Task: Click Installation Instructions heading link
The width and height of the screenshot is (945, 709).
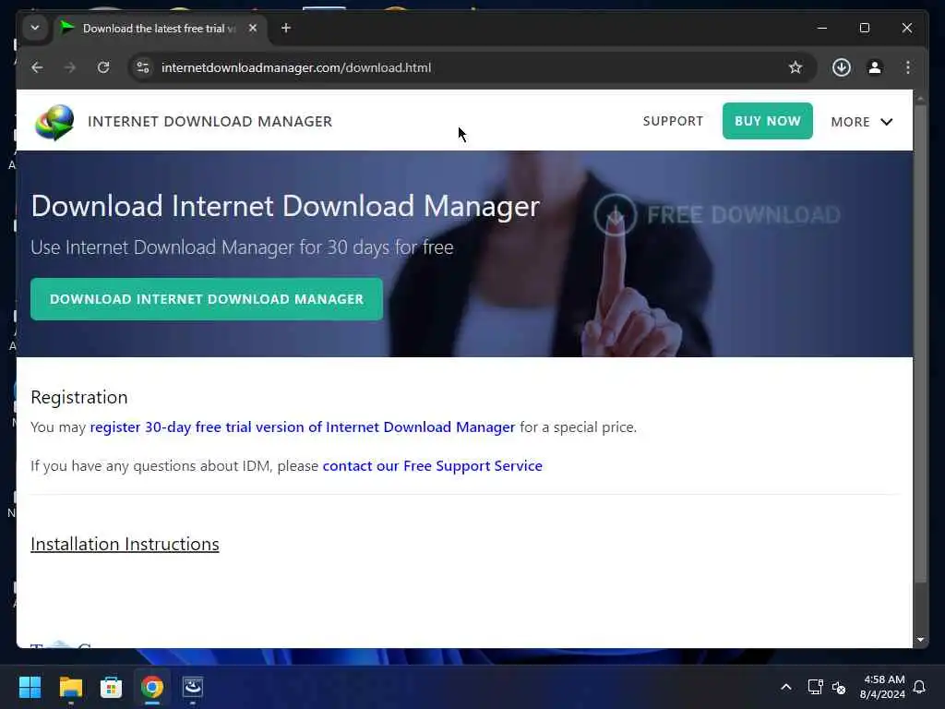Action: 125,544
